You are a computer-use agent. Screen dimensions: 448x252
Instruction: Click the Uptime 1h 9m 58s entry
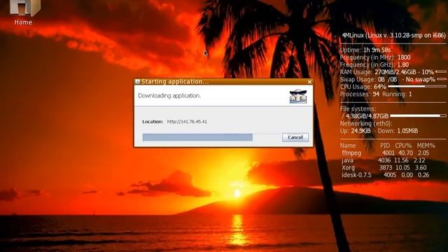point(365,50)
